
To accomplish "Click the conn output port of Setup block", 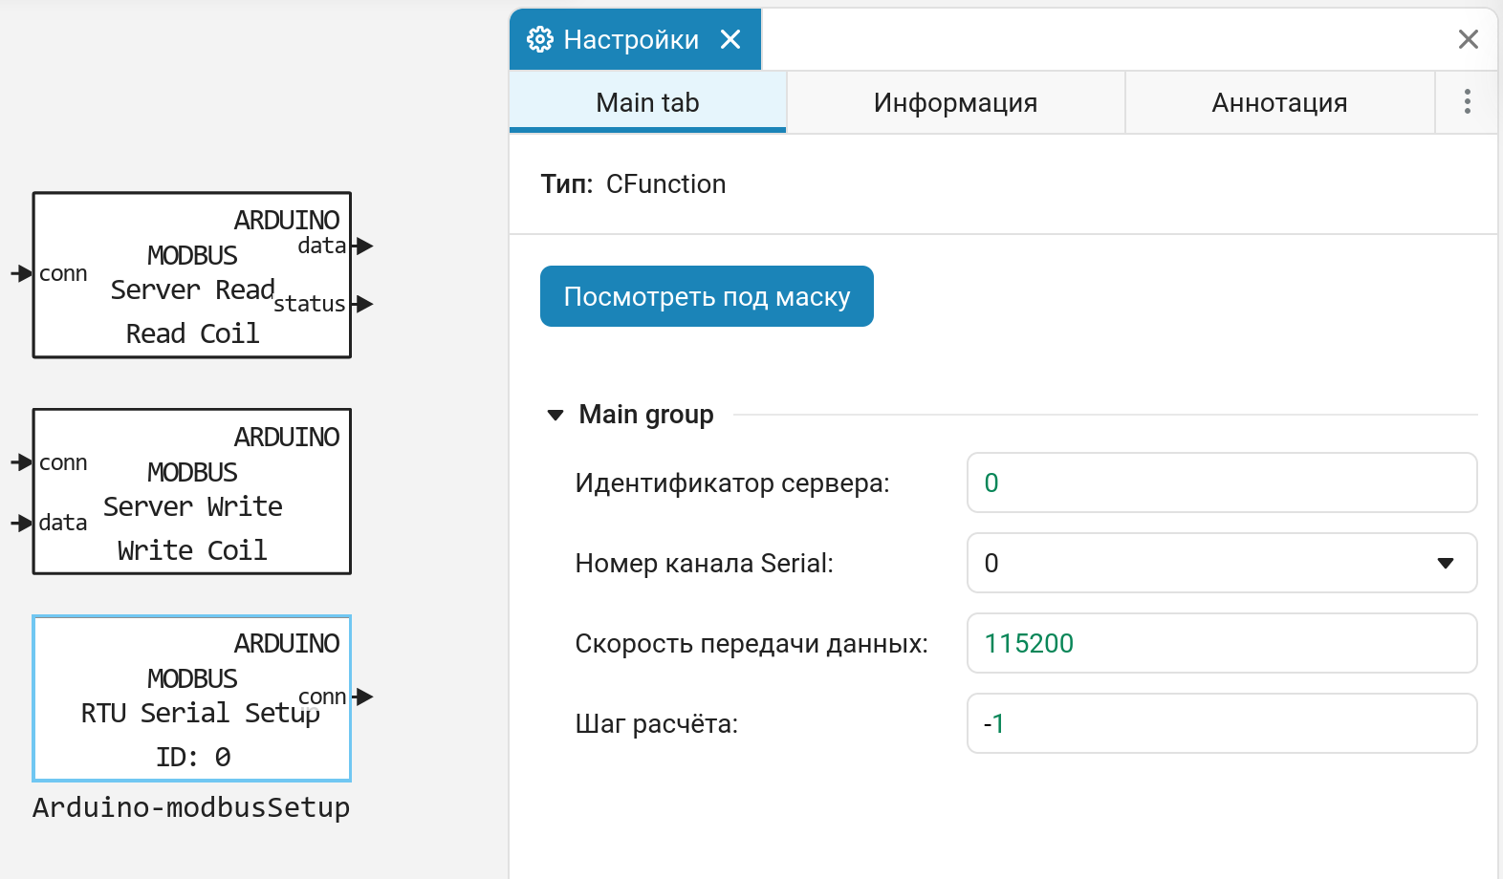I will tap(362, 697).
